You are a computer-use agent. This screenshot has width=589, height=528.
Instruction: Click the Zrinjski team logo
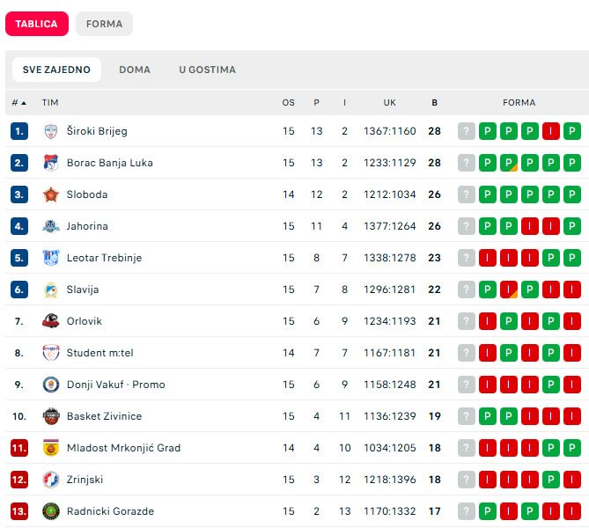click(x=50, y=480)
